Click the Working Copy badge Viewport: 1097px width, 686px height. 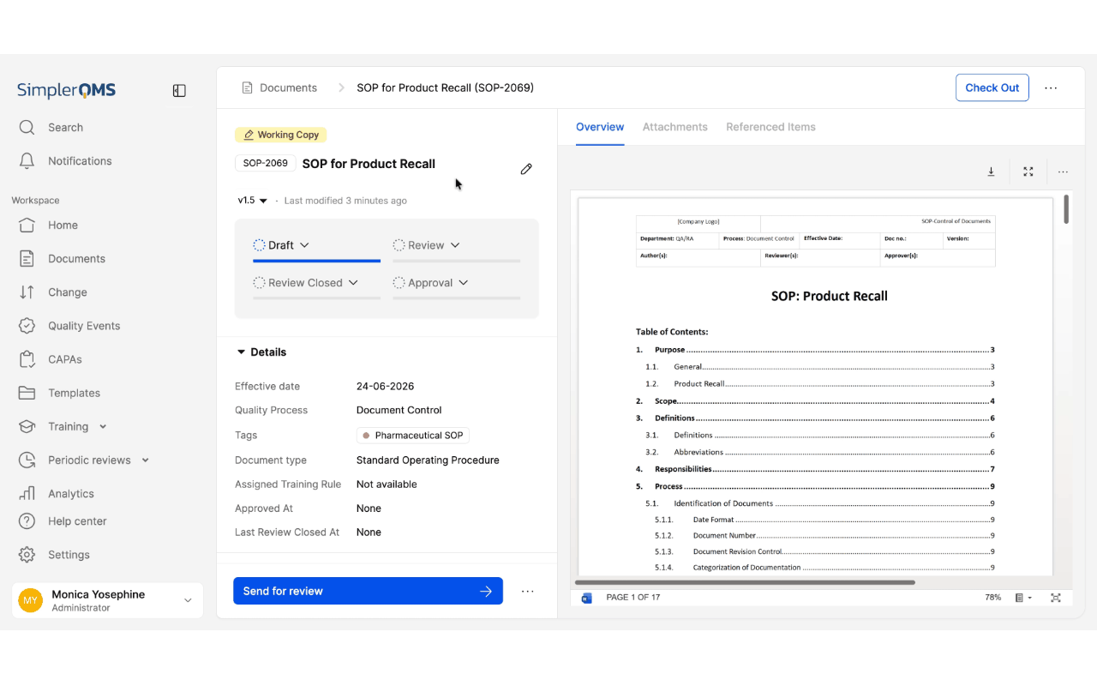pos(281,135)
